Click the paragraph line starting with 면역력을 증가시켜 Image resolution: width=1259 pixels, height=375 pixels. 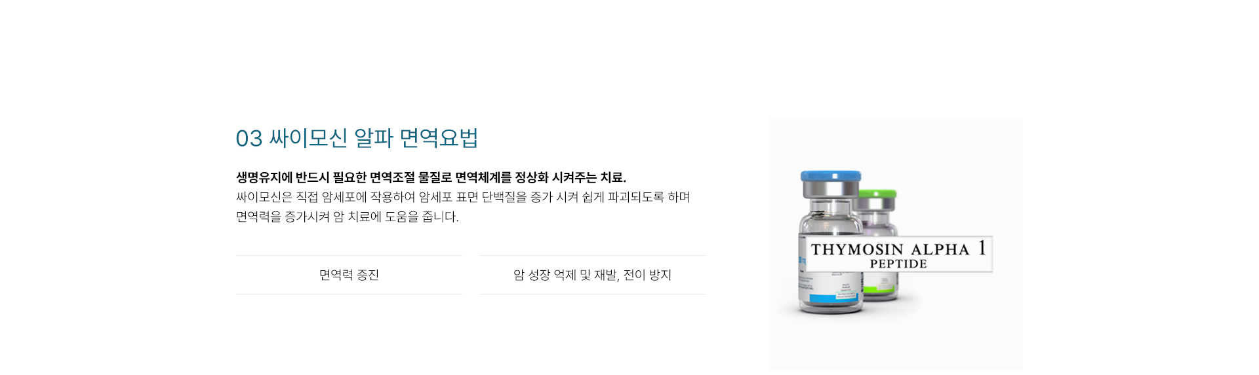click(348, 217)
